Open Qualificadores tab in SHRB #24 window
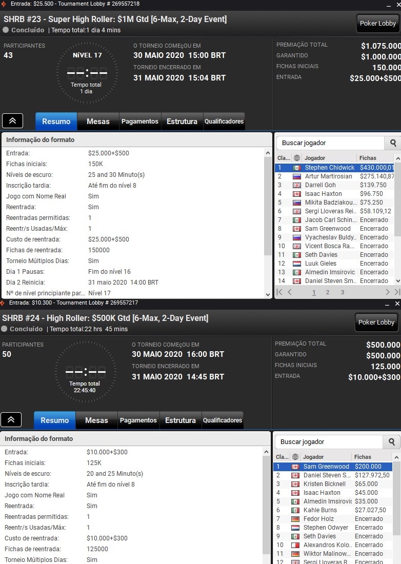This screenshot has height=564, width=401. point(223,420)
